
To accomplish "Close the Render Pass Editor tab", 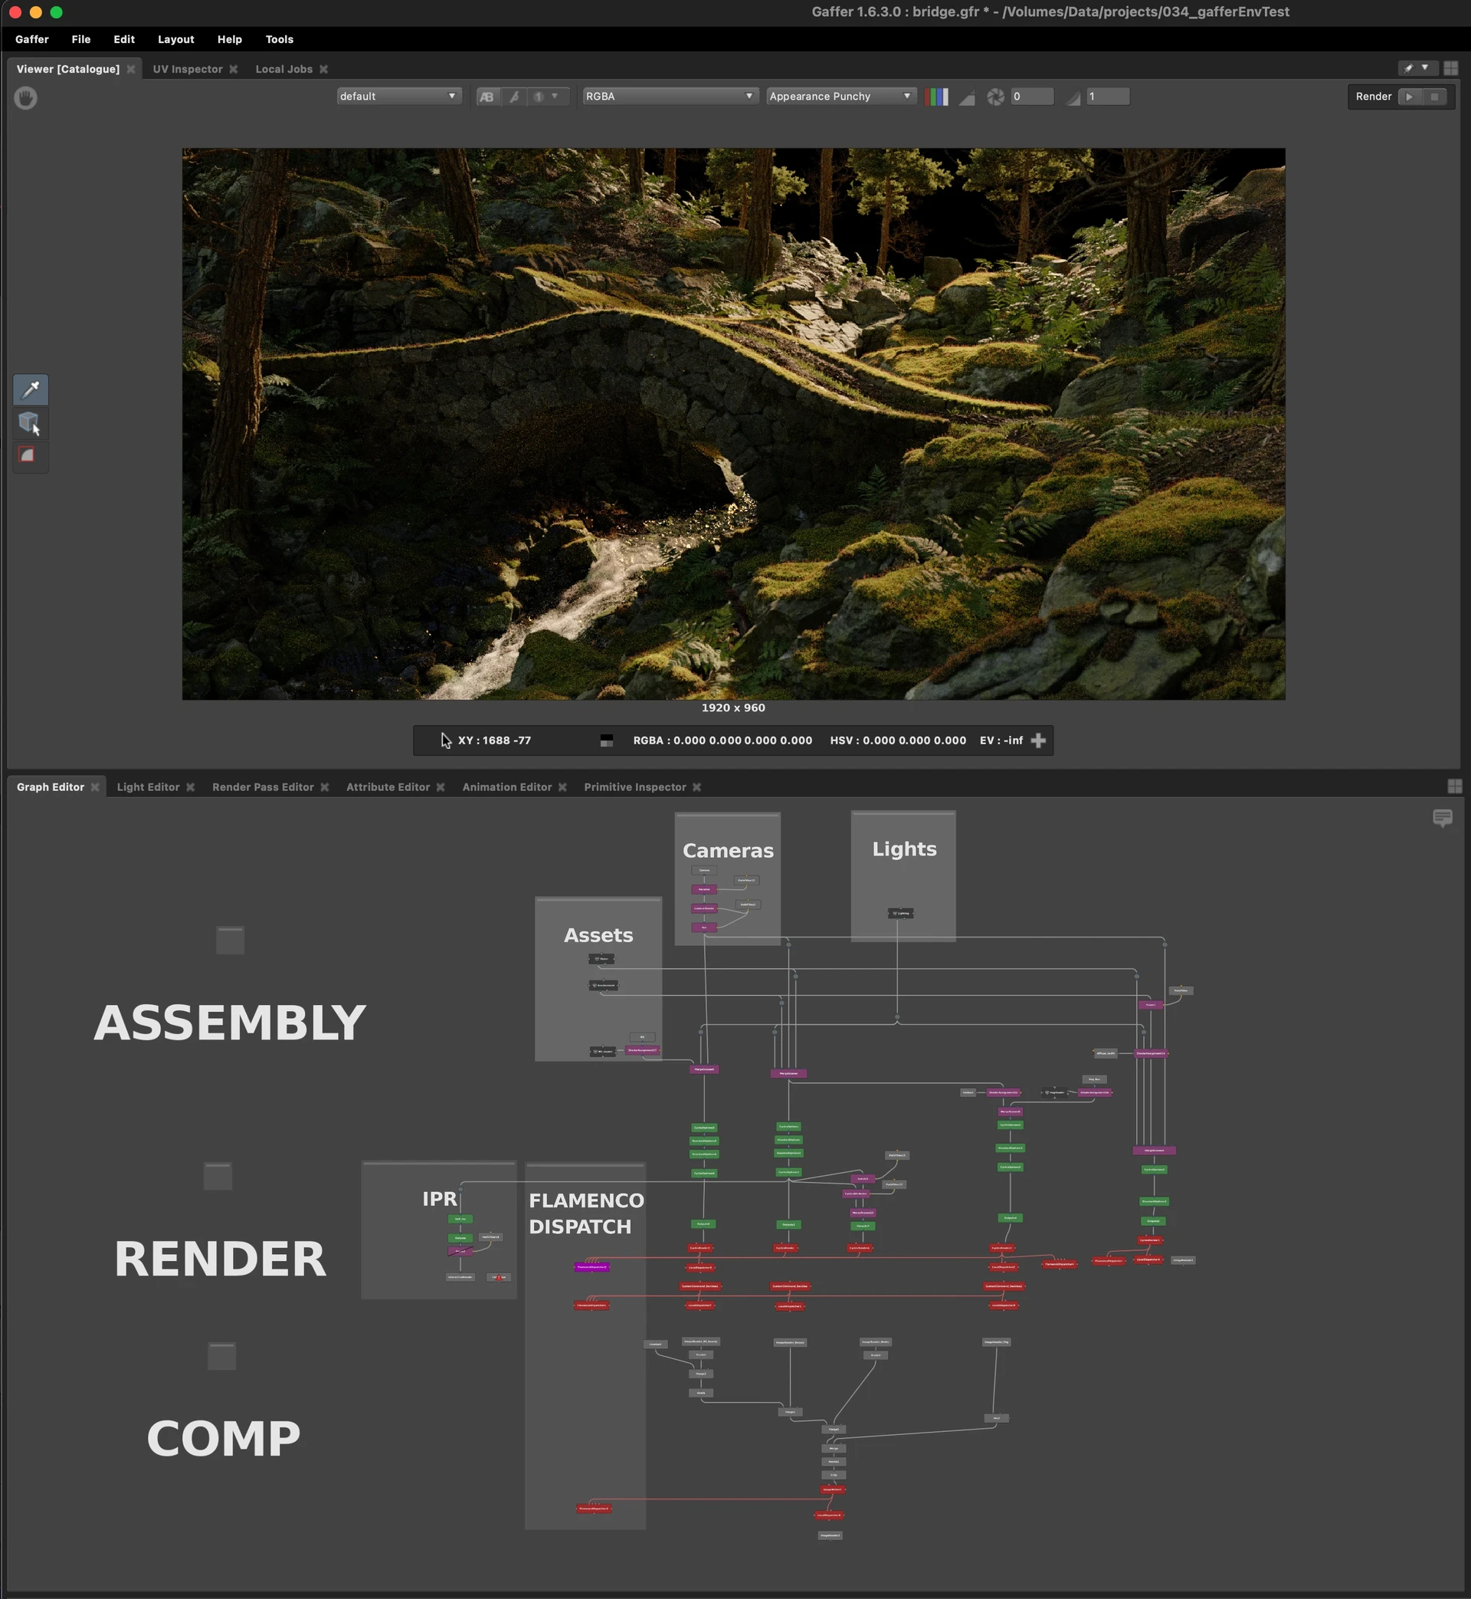I will click(x=325, y=786).
